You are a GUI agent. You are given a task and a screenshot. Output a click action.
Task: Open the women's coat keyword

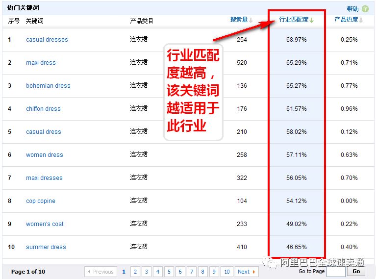(45, 224)
